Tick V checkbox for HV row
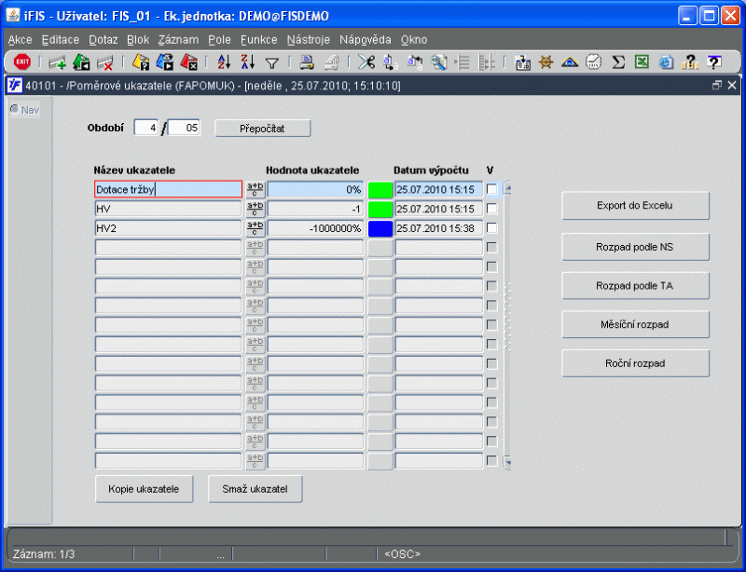This screenshot has width=746, height=572. [x=492, y=209]
